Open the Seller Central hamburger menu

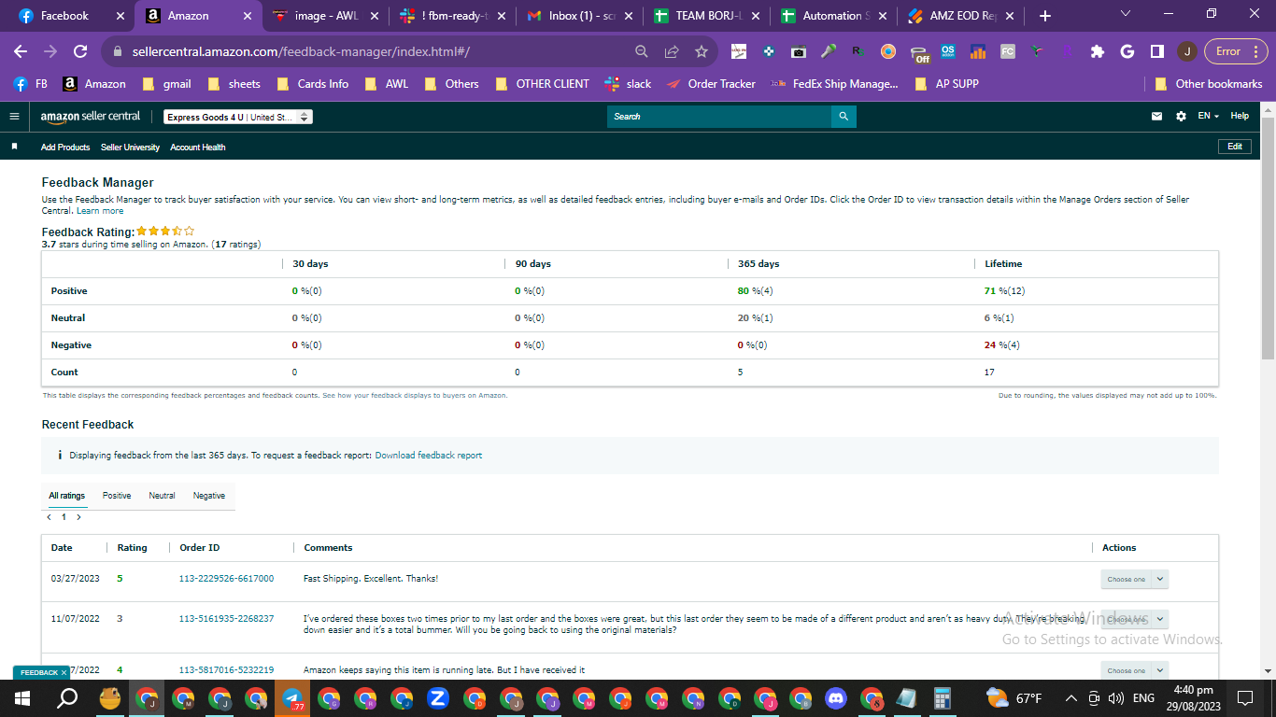14,117
